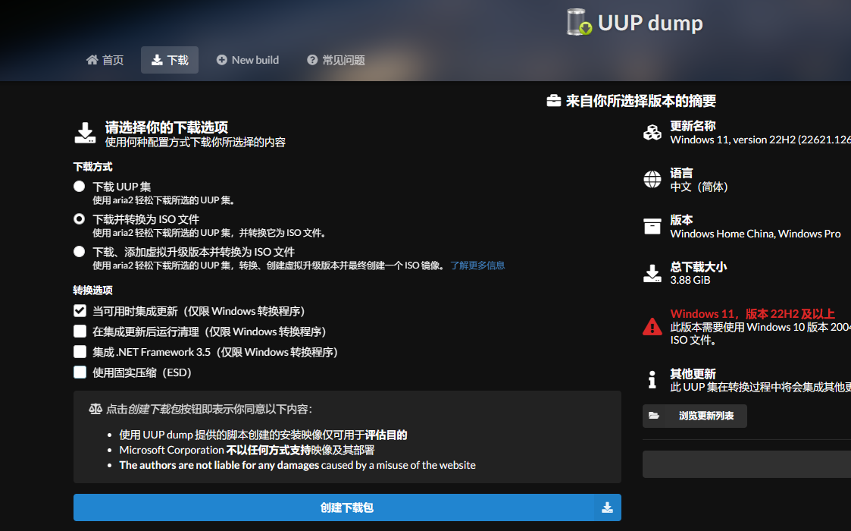Screen dimensions: 851x531
Task: Enable 集成 .NET Framework 3.5 checkbox
Action: (x=80, y=352)
